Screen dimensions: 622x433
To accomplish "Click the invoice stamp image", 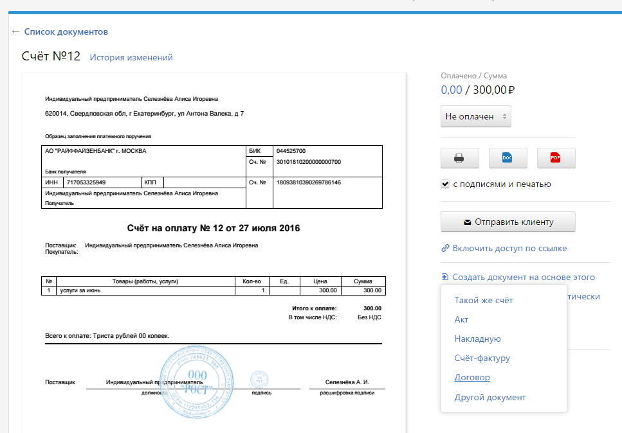I will tap(196, 382).
